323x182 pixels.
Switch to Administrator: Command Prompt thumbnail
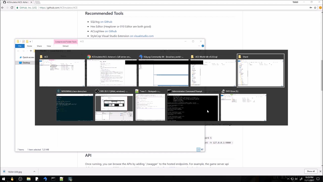tap(193, 105)
